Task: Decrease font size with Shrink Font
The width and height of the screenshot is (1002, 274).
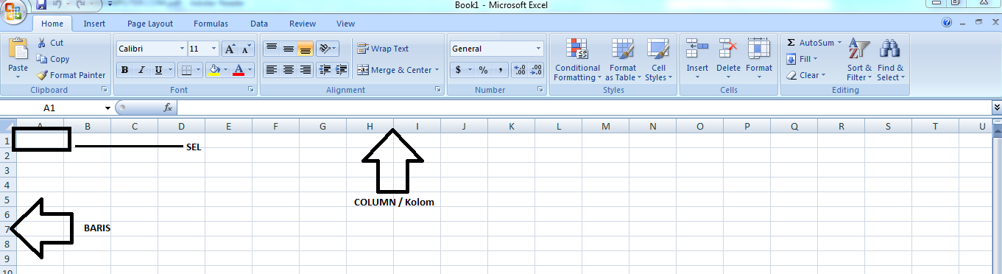Action: [x=246, y=49]
